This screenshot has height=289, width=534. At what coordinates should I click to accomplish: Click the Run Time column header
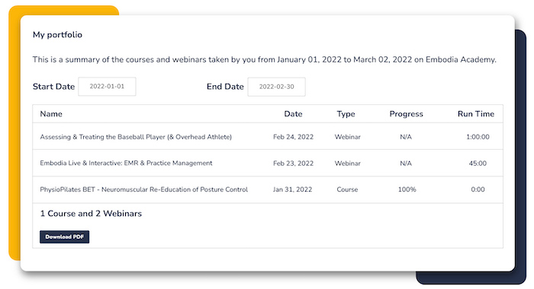[476, 114]
